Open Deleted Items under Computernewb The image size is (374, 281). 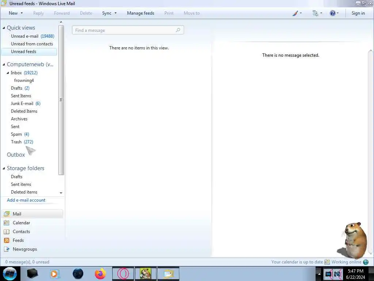(x=24, y=111)
